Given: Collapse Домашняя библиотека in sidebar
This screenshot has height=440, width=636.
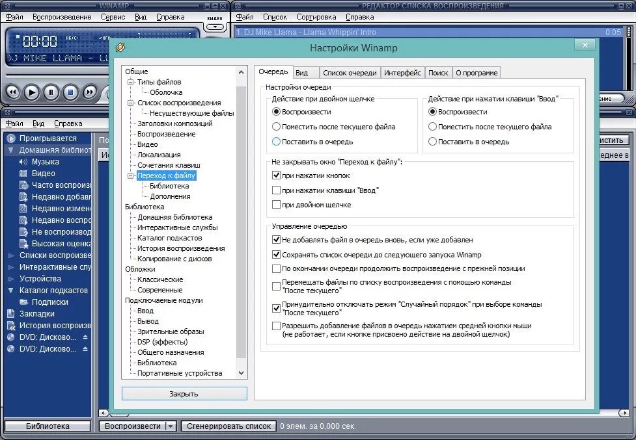Looking at the screenshot, I should click(x=11, y=150).
